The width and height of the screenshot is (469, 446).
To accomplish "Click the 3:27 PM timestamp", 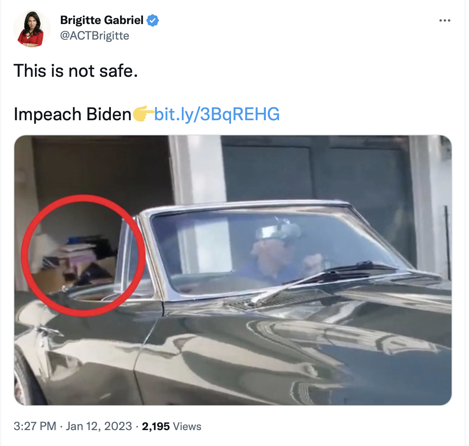I will (x=35, y=426).
